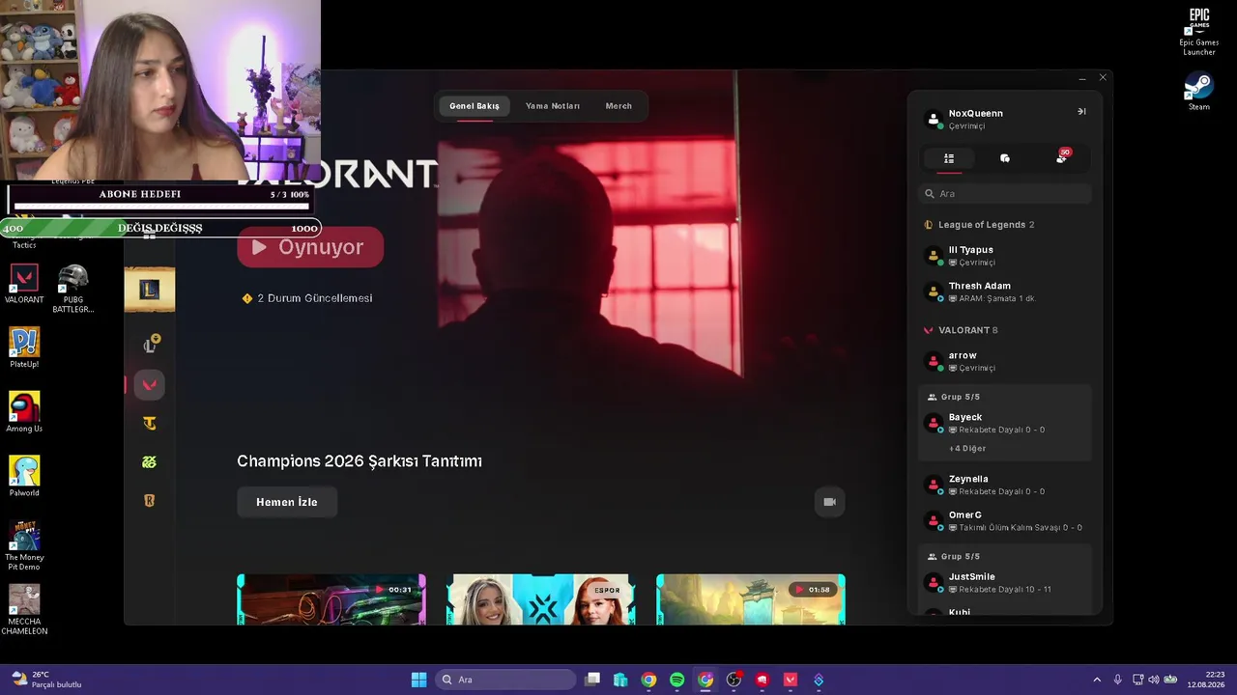This screenshot has height=695, width=1237.
Task: Select friend JustSmile
Action: (x=1005, y=583)
